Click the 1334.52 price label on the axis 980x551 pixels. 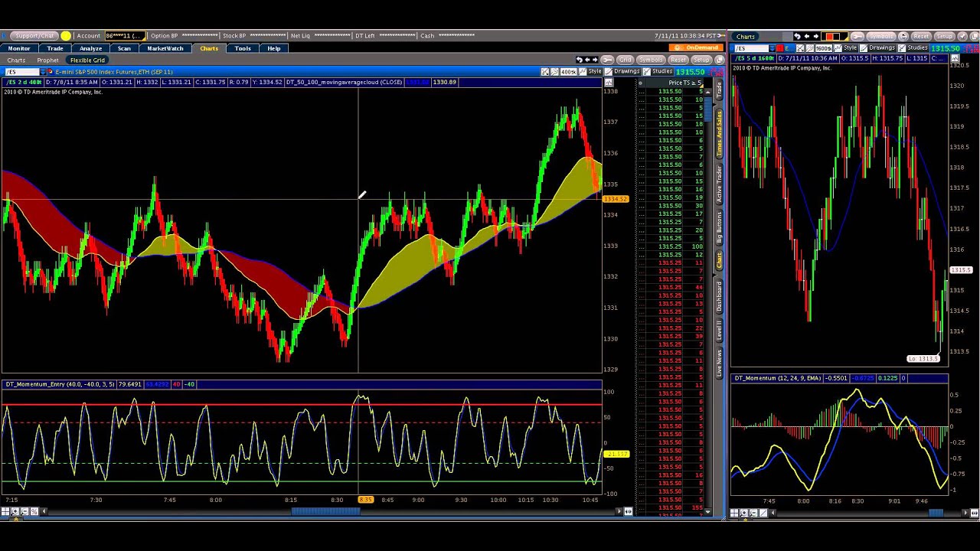point(616,199)
